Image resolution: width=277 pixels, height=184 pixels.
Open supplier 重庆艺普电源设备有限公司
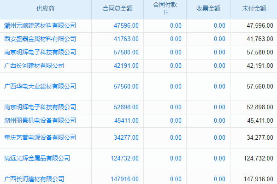click(x=40, y=137)
